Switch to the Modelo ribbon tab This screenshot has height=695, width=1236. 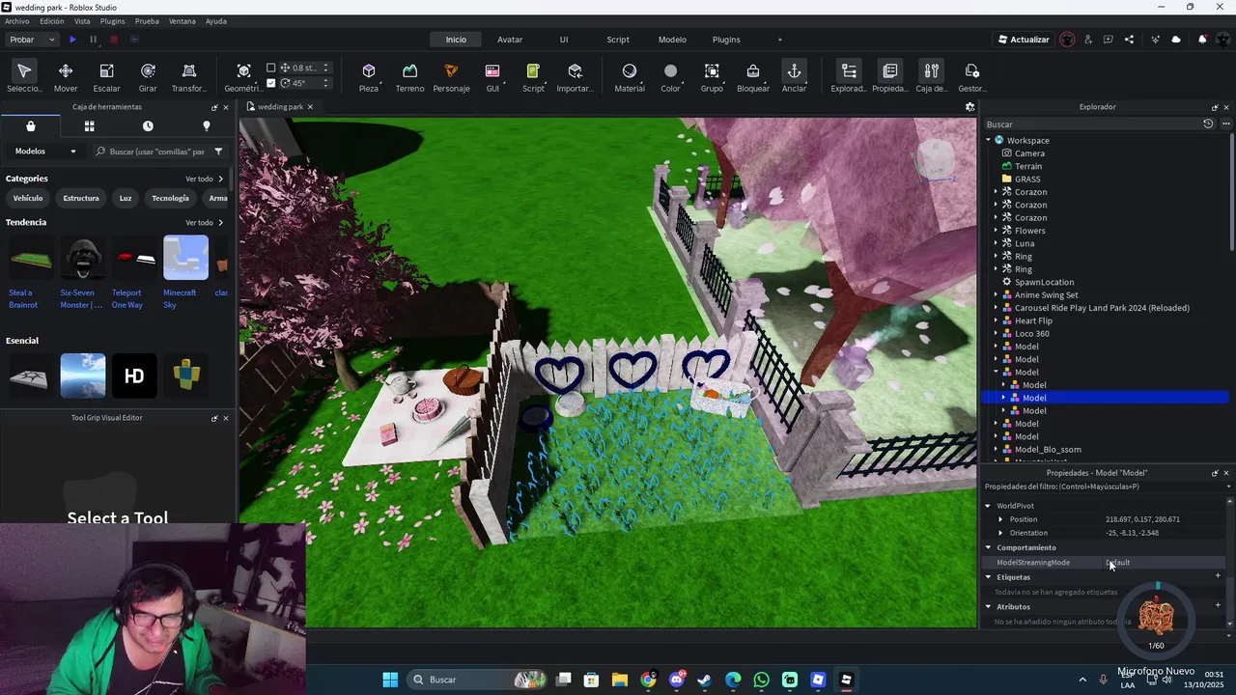pyautogui.click(x=672, y=40)
